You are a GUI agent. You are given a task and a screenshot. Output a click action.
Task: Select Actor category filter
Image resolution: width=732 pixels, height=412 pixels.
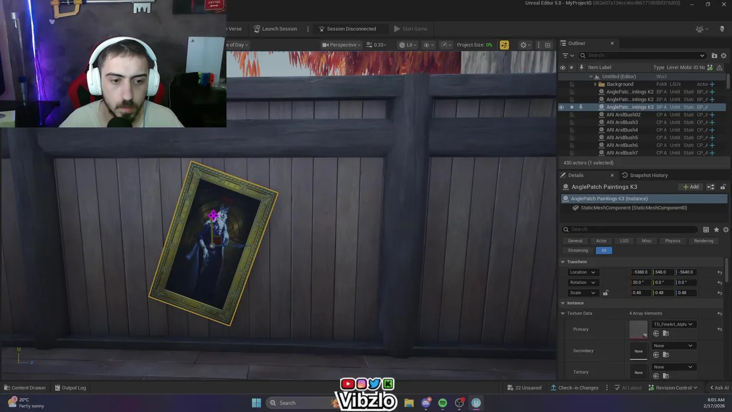click(601, 241)
